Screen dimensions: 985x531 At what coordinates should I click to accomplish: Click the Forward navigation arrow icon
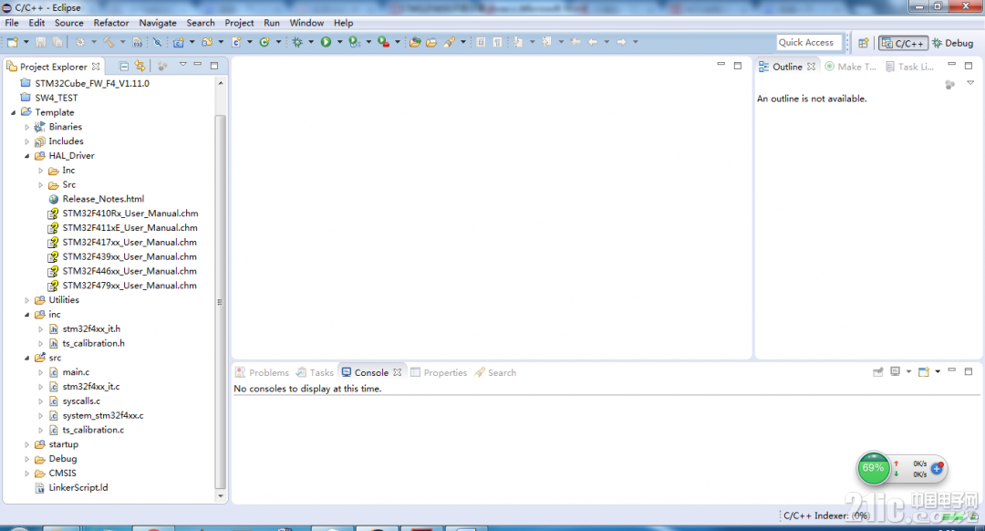[x=621, y=42]
